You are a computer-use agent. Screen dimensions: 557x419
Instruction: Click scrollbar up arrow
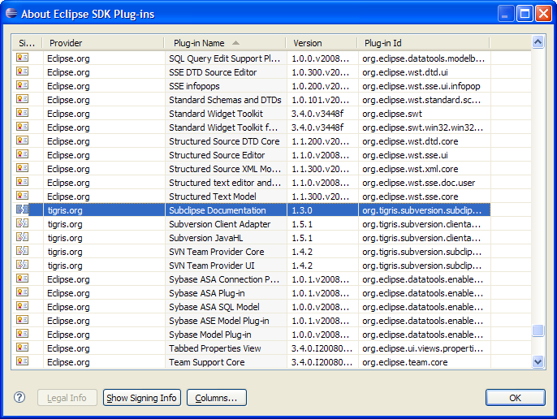pos(538,42)
